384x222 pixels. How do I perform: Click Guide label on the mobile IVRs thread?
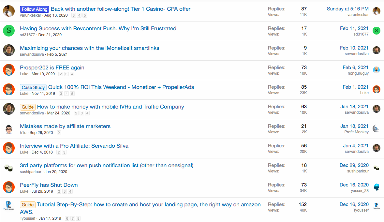pos(28,107)
